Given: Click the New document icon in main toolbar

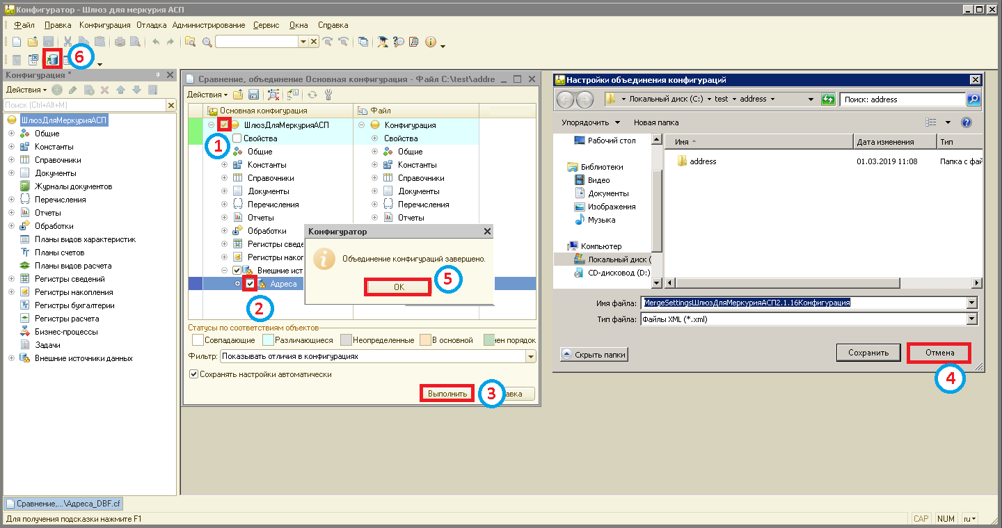Looking at the screenshot, I should pos(17,42).
